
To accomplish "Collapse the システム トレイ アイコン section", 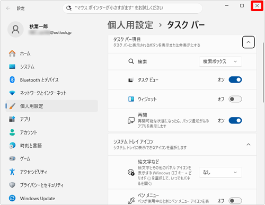I will point(249,145).
